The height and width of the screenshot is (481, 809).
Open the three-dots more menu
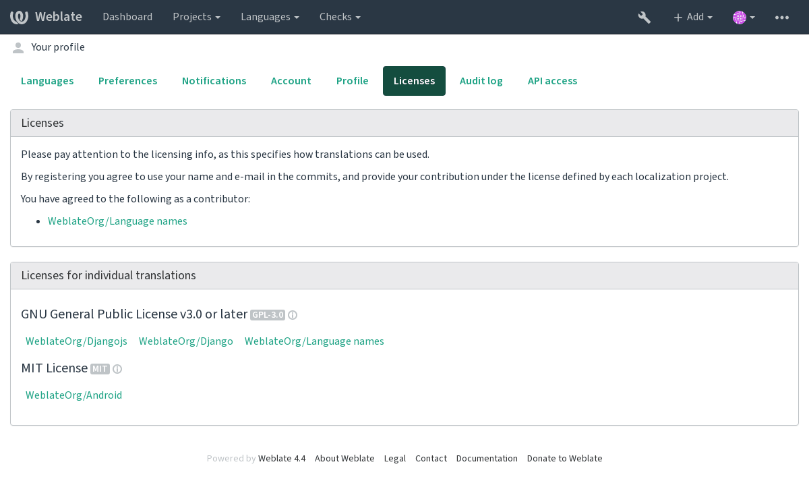point(782,18)
